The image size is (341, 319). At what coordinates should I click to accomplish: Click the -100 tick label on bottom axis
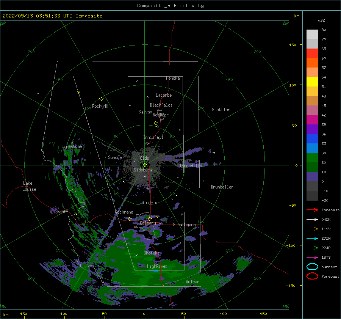coord(63,314)
